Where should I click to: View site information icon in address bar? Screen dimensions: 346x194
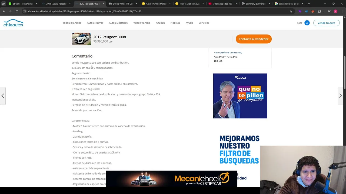[x=25, y=11]
